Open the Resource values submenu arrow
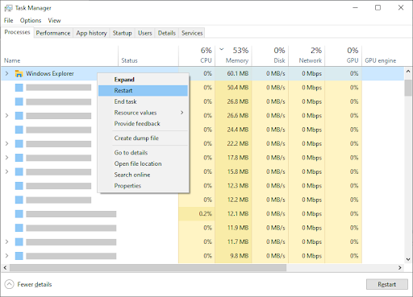 pyautogui.click(x=182, y=113)
